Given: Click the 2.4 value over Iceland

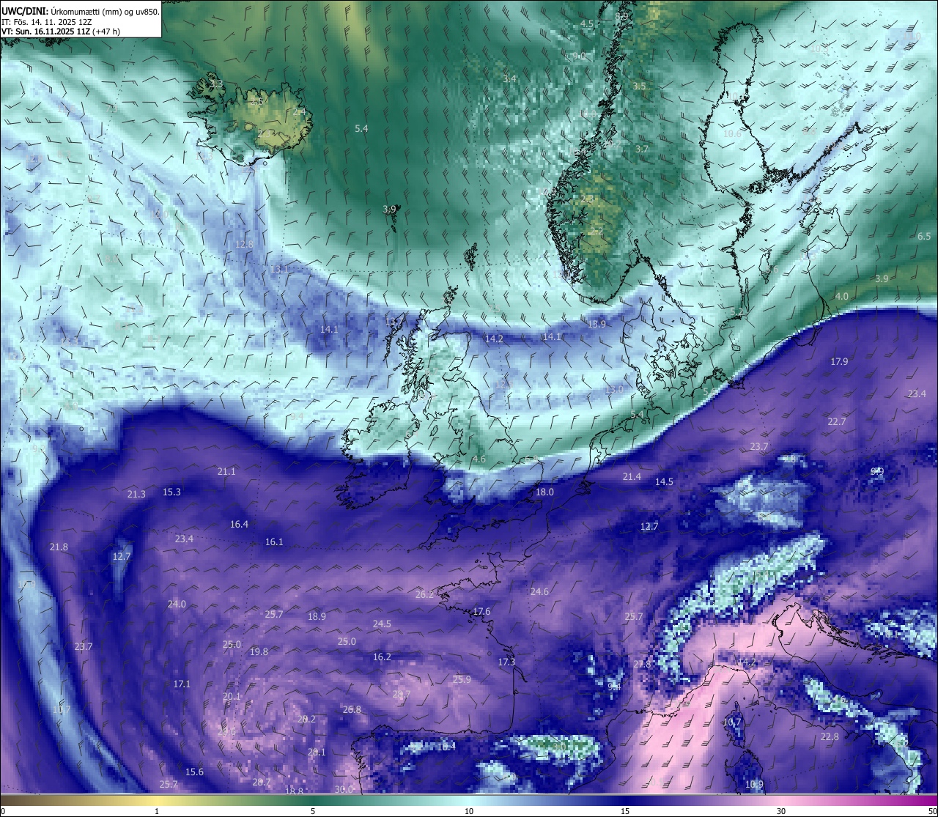Looking at the screenshot, I should 299,111.
